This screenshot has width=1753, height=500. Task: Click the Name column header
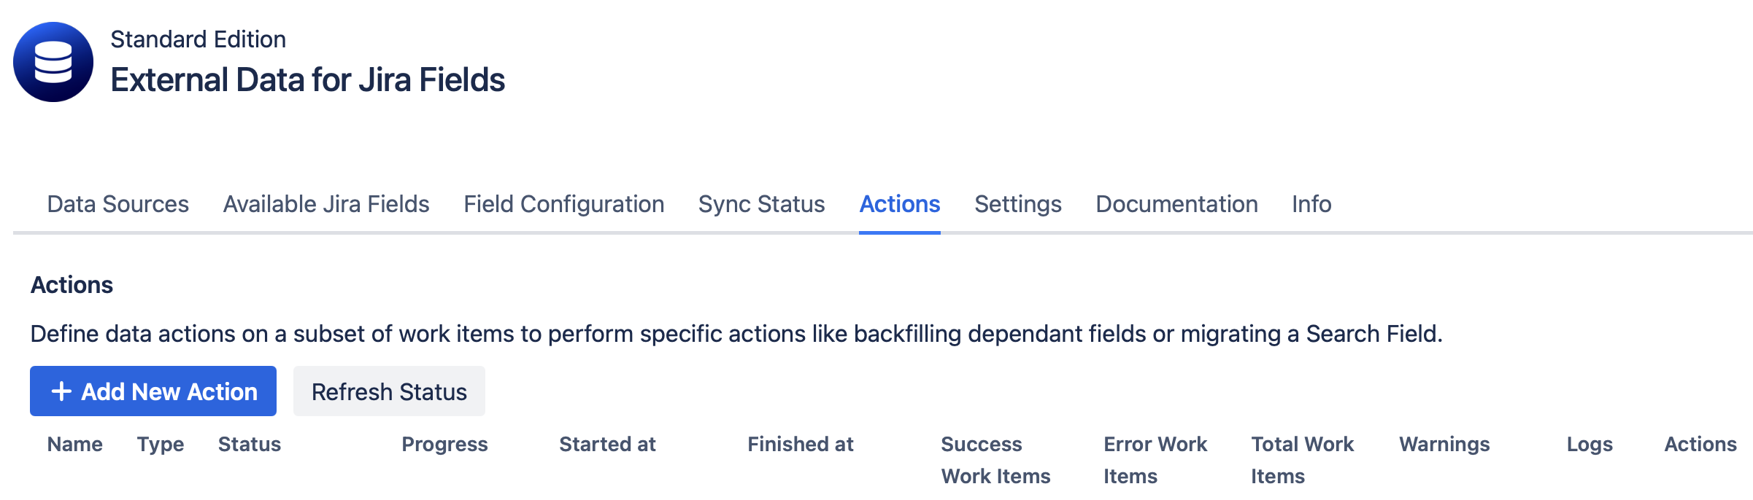(75, 445)
